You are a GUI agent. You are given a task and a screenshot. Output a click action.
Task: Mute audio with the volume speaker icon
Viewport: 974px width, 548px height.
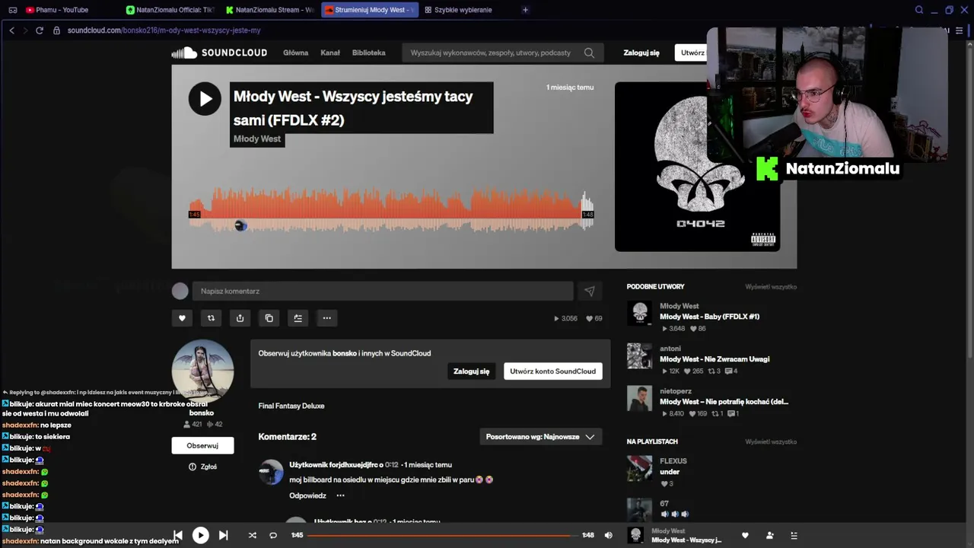tap(608, 535)
